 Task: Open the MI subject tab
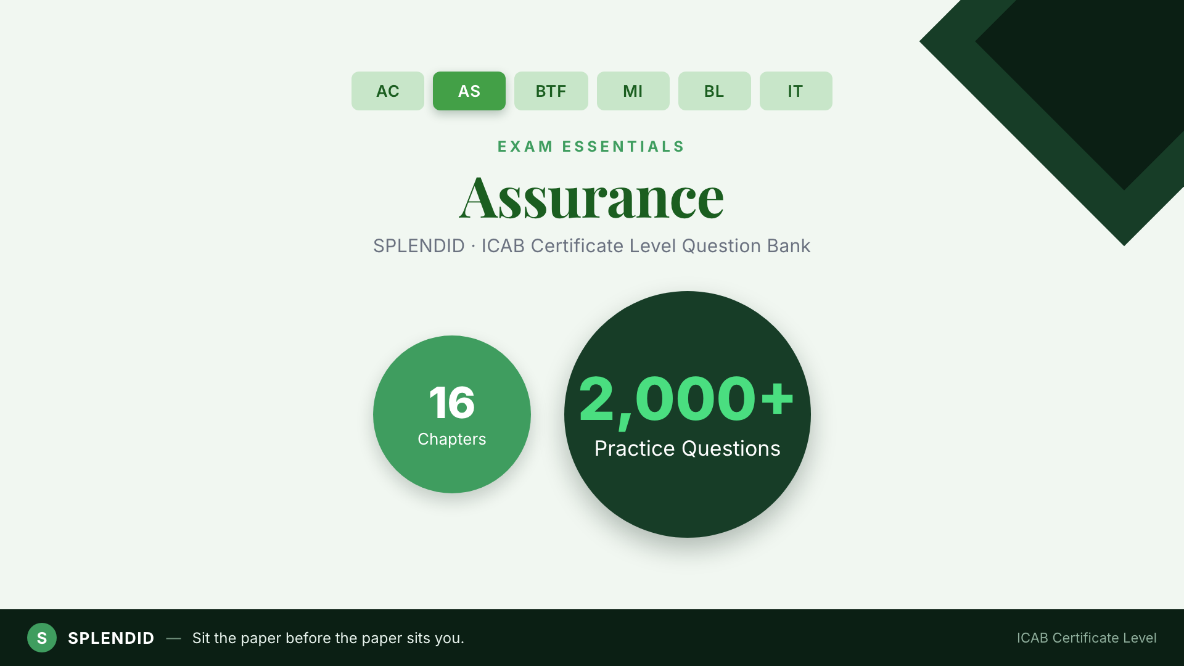click(x=633, y=91)
